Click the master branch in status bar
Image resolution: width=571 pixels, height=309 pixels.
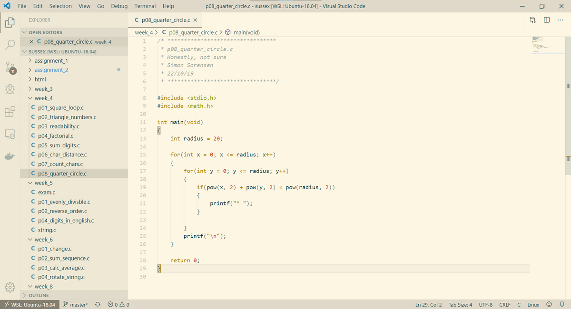point(76,305)
